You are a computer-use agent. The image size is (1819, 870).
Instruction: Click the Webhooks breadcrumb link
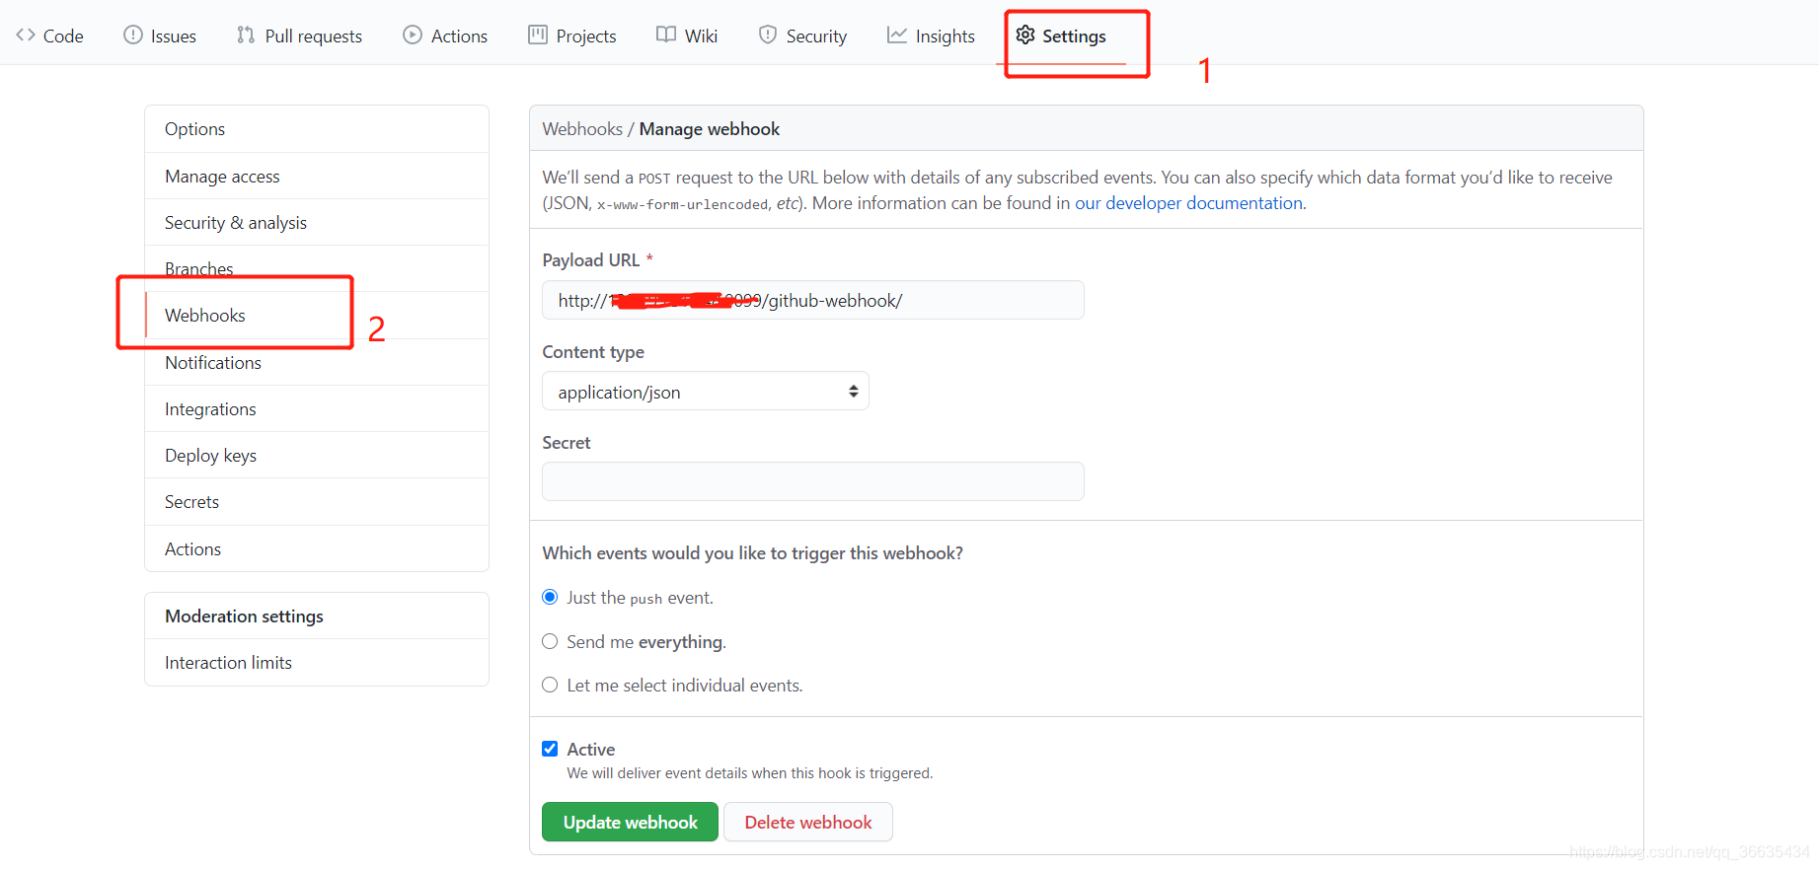tap(582, 129)
